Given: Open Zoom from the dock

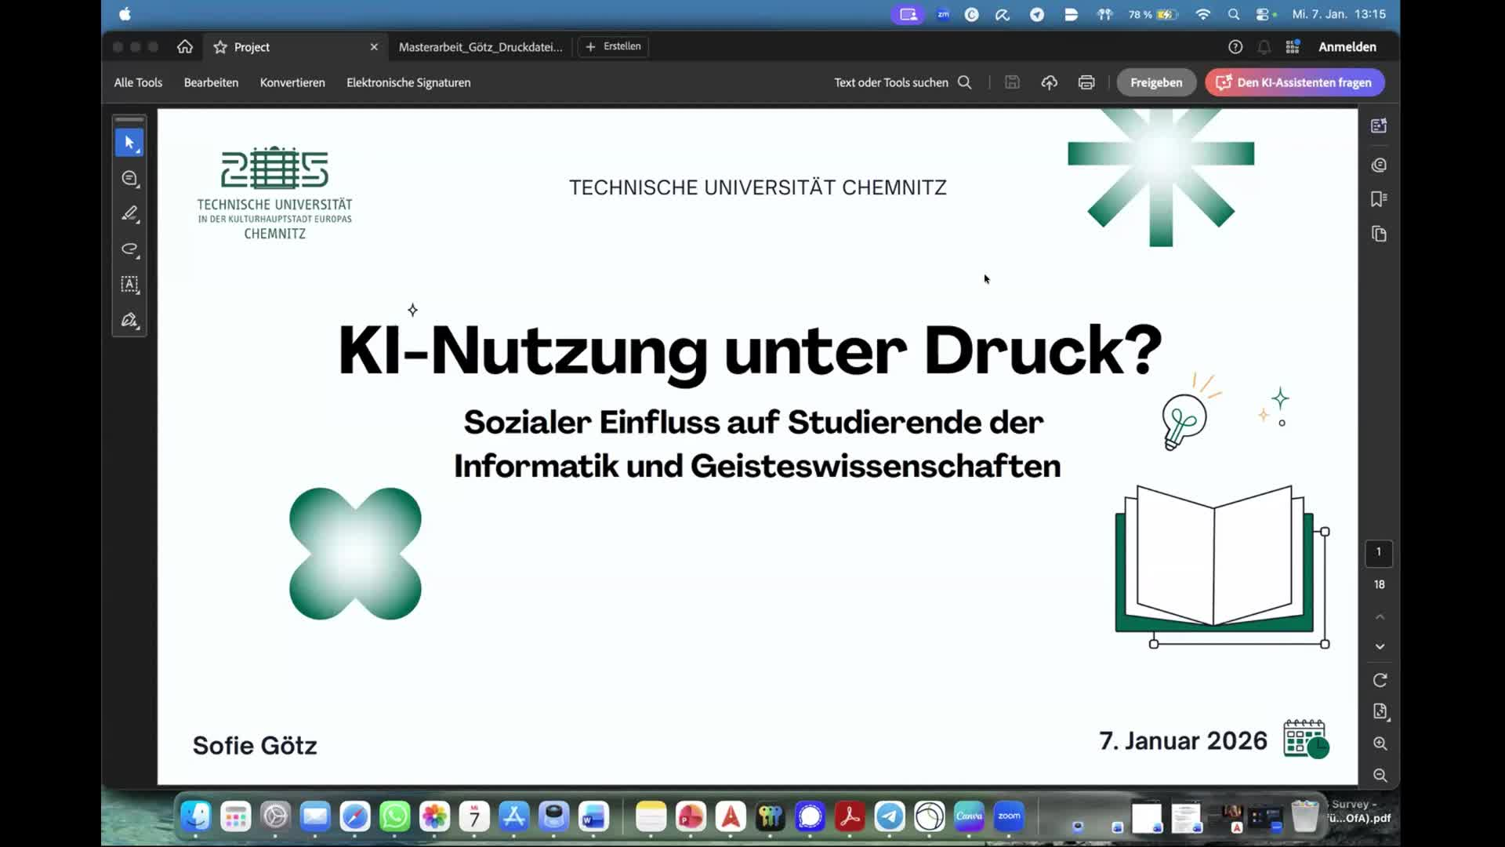Looking at the screenshot, I should coord(1009,817).
